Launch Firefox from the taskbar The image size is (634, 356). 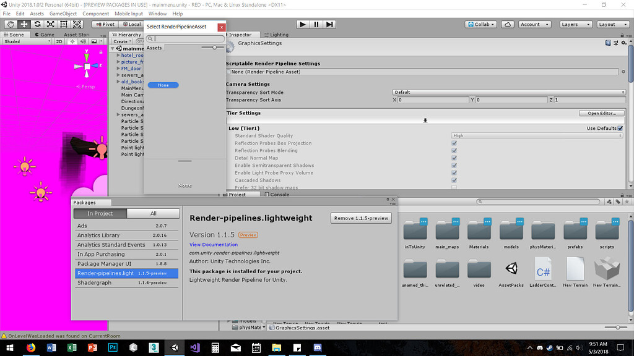[x=31, y=347]
